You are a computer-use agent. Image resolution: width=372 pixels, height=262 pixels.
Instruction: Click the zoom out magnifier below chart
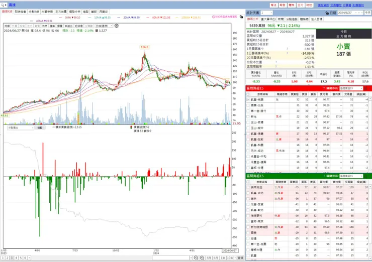coord(196,258)
